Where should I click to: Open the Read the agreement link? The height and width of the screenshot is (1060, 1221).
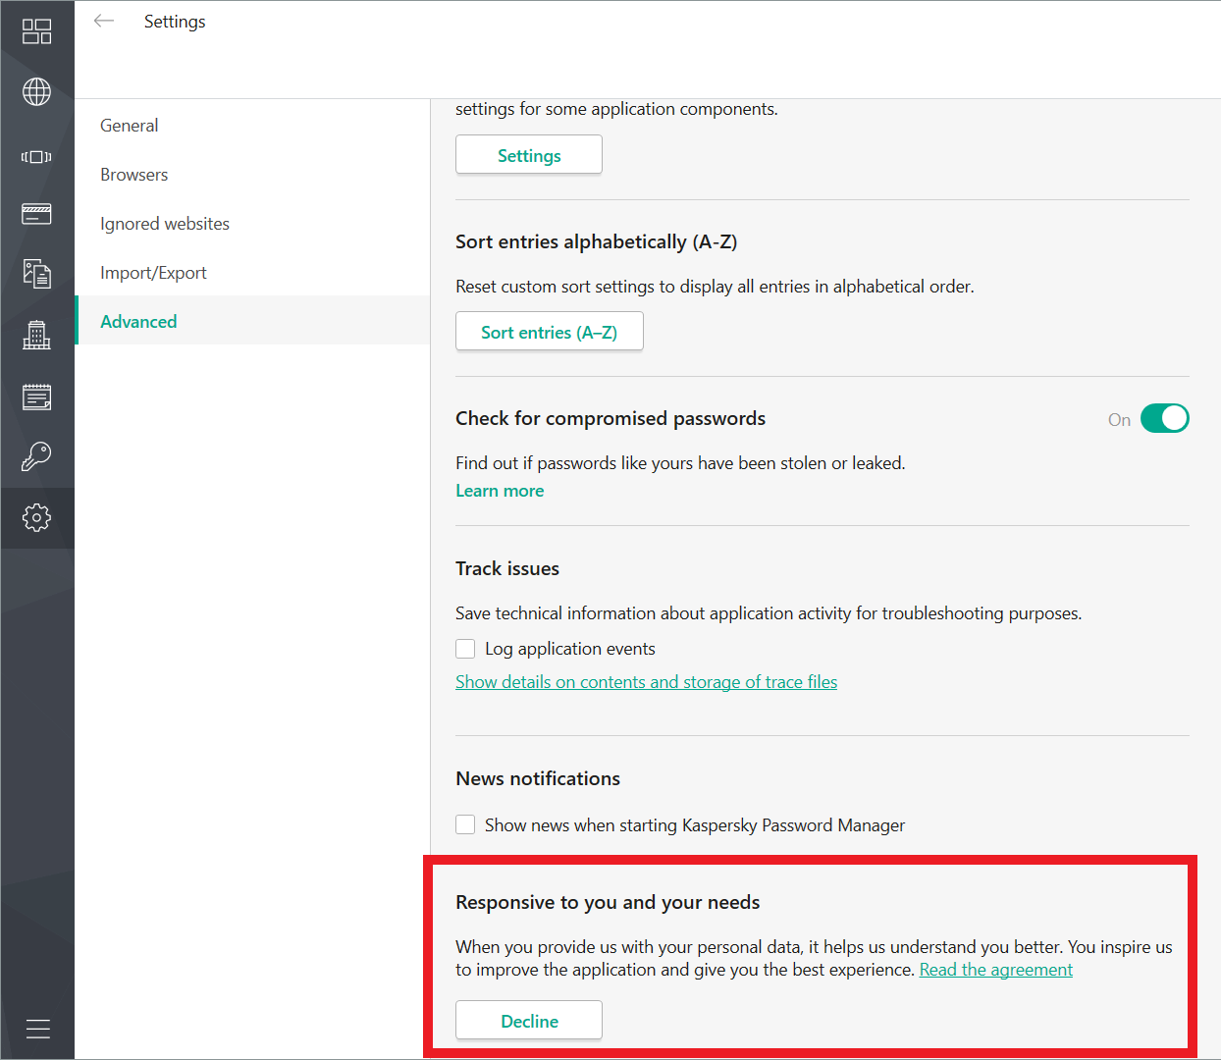click(x=995, y=970)
